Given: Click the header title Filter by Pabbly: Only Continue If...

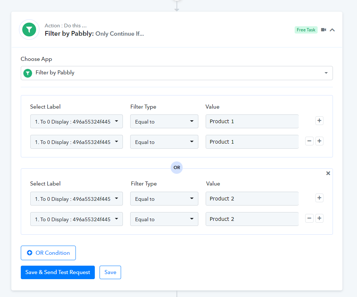Looking at the screenshot, I should [x=94, y=34].
